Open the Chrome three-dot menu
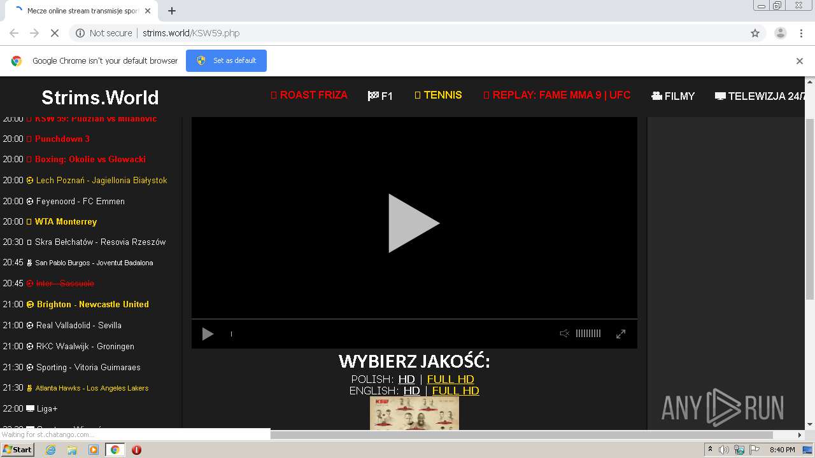Image resolution: width=815 pixels, height=458 pixels. [x=801, y=33]
